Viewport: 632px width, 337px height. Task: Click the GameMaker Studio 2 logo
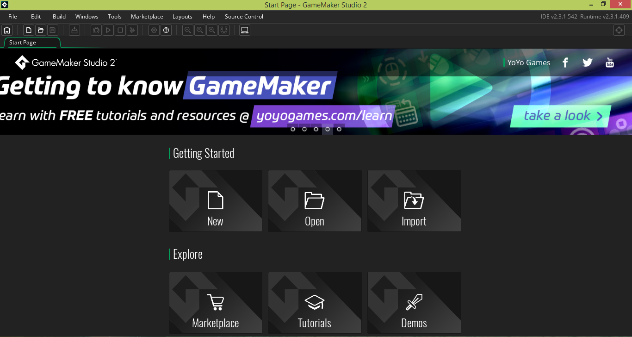65,62
